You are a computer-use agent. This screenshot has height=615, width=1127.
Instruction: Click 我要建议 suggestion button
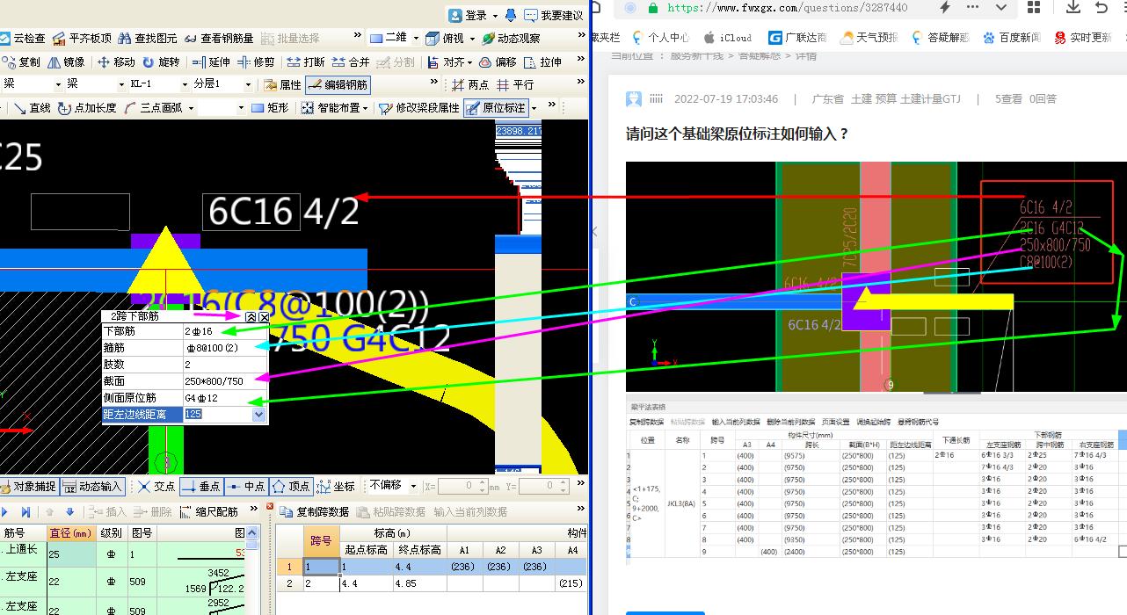554,15
